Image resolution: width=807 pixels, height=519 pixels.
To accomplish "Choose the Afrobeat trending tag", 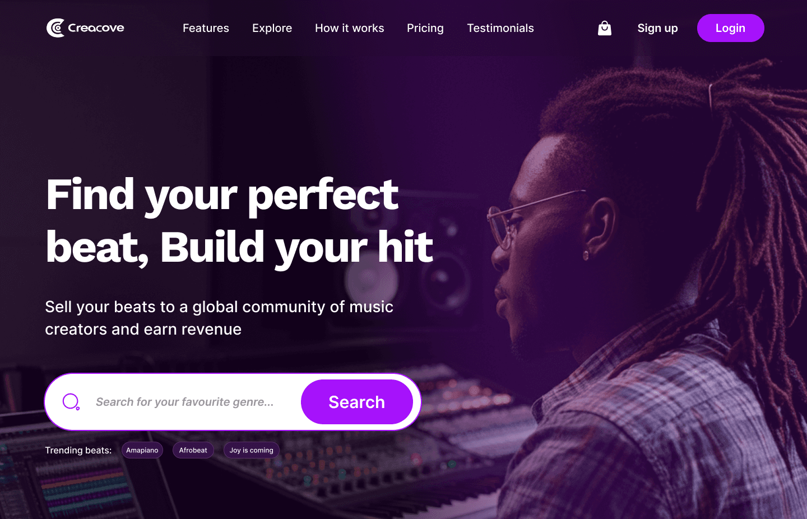I will (x=193, y=450).
